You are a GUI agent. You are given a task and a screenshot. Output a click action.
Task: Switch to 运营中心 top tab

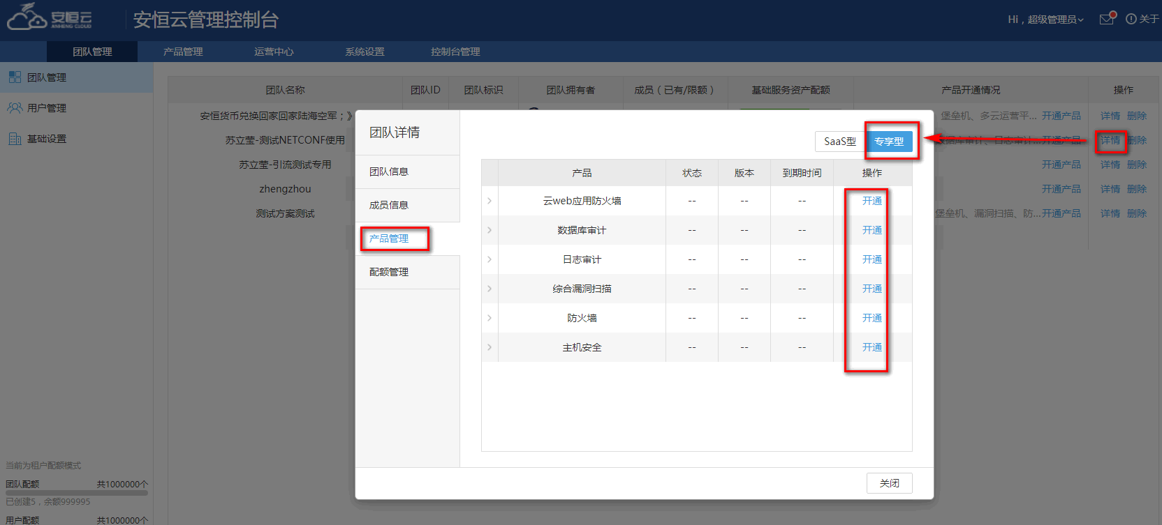pyautogui.click(x=274, y=52)
